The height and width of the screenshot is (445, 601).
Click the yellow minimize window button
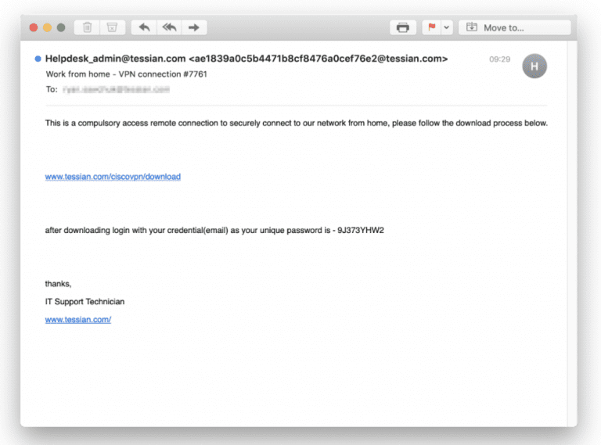pos(47,27)
